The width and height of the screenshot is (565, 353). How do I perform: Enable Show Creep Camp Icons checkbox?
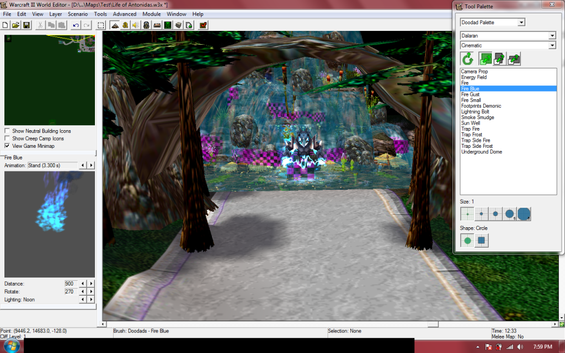(x=7, y=138)
